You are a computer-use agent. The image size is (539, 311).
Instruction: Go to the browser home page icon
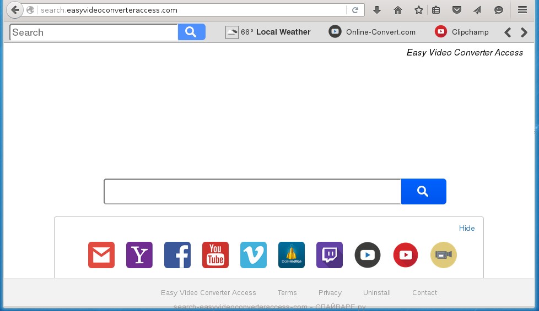398,10
